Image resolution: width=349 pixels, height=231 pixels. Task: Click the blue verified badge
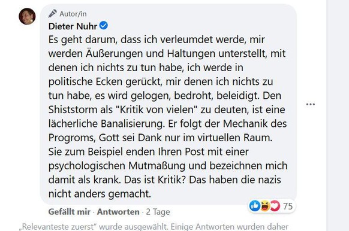point(104,26)
